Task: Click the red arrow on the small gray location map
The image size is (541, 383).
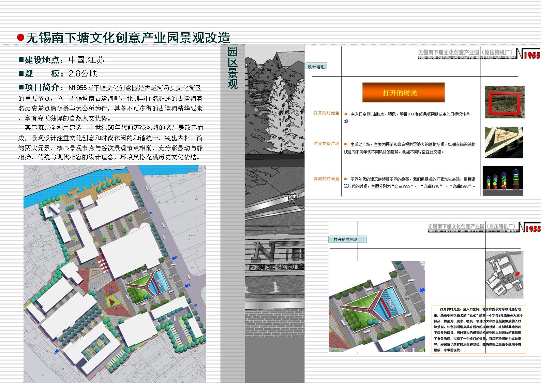Action: [x=518, y=273]
